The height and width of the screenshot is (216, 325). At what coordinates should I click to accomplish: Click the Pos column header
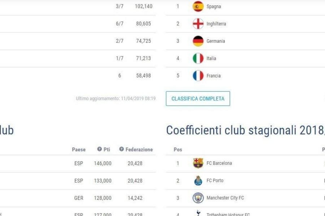coord(178,149)
